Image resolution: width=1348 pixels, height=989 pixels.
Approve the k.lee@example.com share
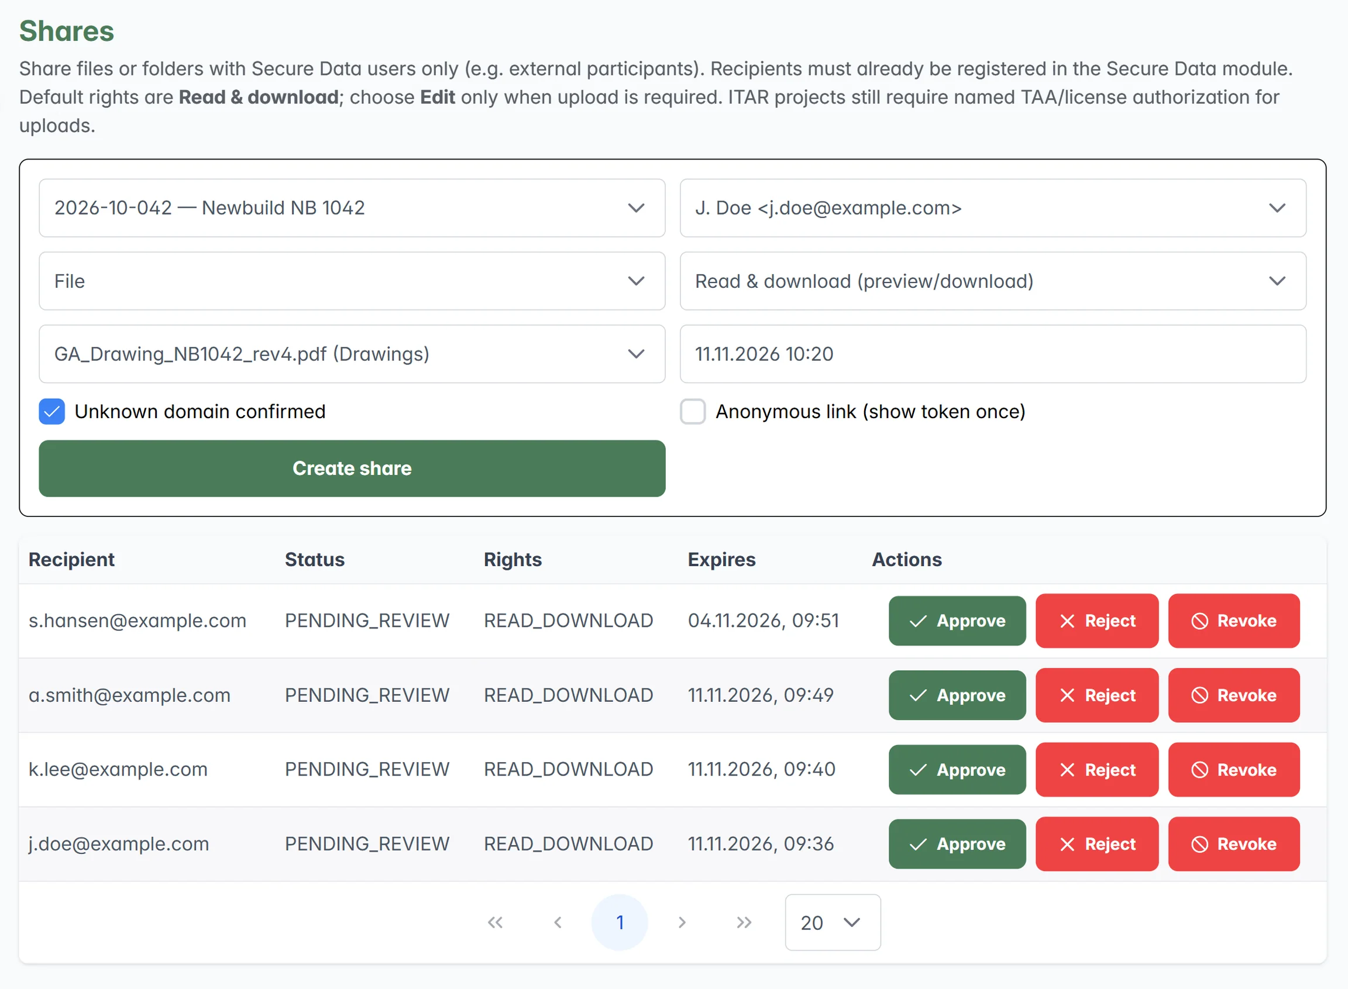pyautogui.click(x=957, y=770)
